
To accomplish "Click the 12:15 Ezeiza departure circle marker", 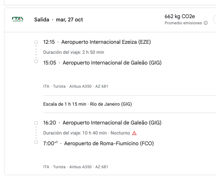I will click(x=36, y=42).
